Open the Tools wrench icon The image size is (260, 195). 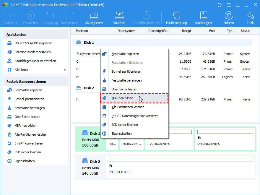(251, 16)
